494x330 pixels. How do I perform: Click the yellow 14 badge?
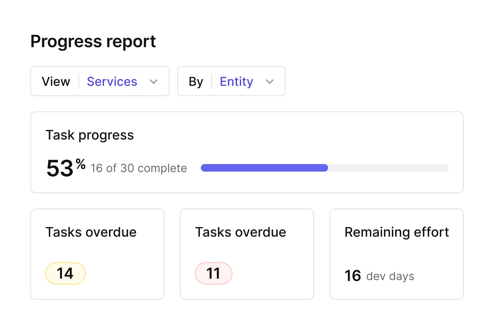[x=65, y=273]
